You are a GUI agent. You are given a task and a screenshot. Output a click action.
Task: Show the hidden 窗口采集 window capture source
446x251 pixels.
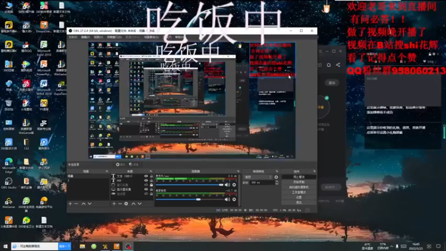(146, 185)
